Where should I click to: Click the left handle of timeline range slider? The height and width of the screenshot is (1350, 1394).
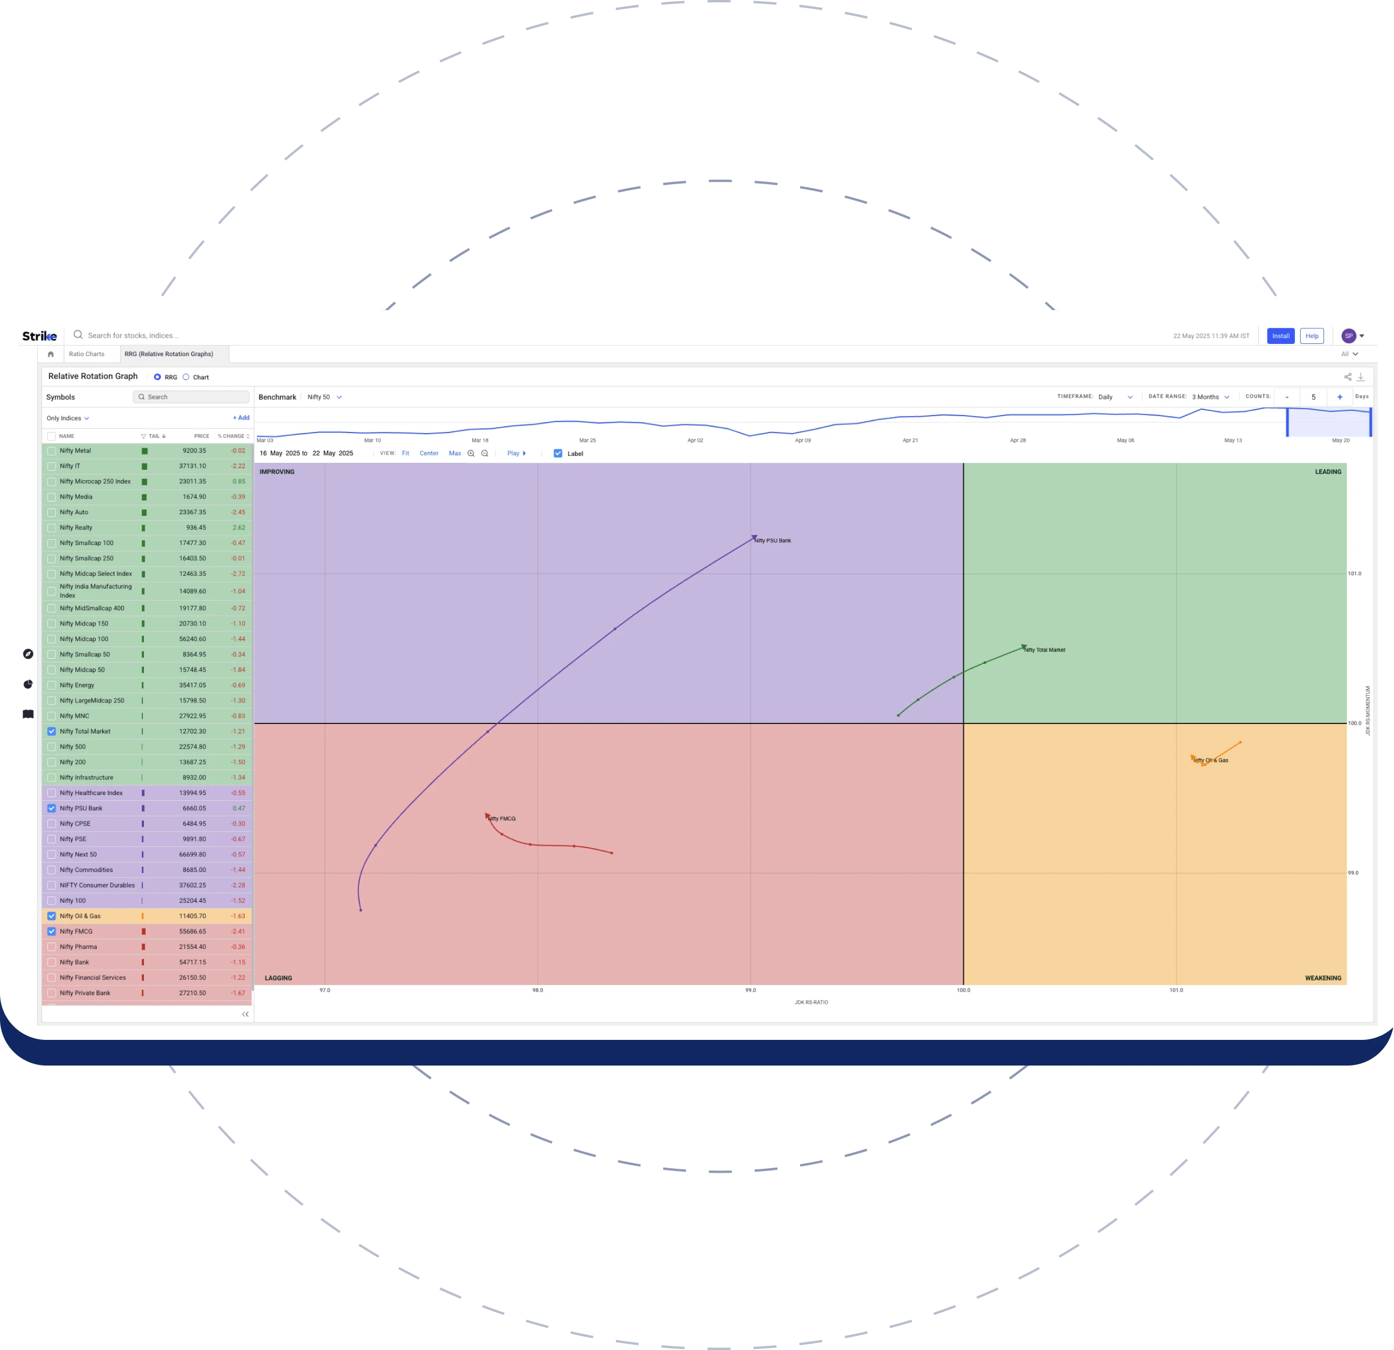click(x=1287, y=423)
